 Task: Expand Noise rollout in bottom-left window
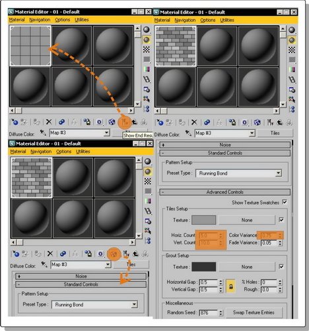pyautogui.click(x=81, y=276)
